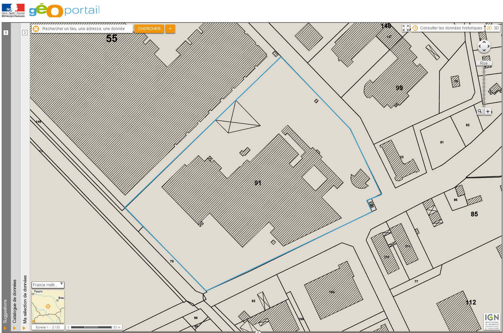
Task: Click the crosshair center-position tool
Action: (488, 111)
